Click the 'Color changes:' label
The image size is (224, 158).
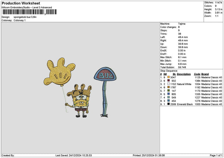[x=168, y=27]
